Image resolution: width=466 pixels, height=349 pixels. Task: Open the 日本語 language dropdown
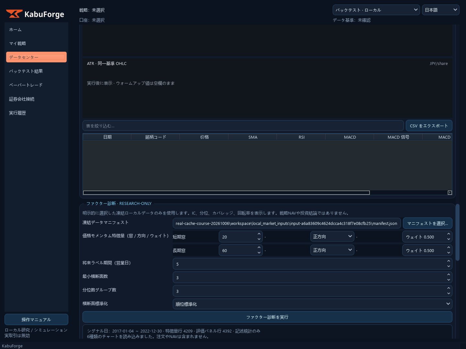click(x=440, y=10)
